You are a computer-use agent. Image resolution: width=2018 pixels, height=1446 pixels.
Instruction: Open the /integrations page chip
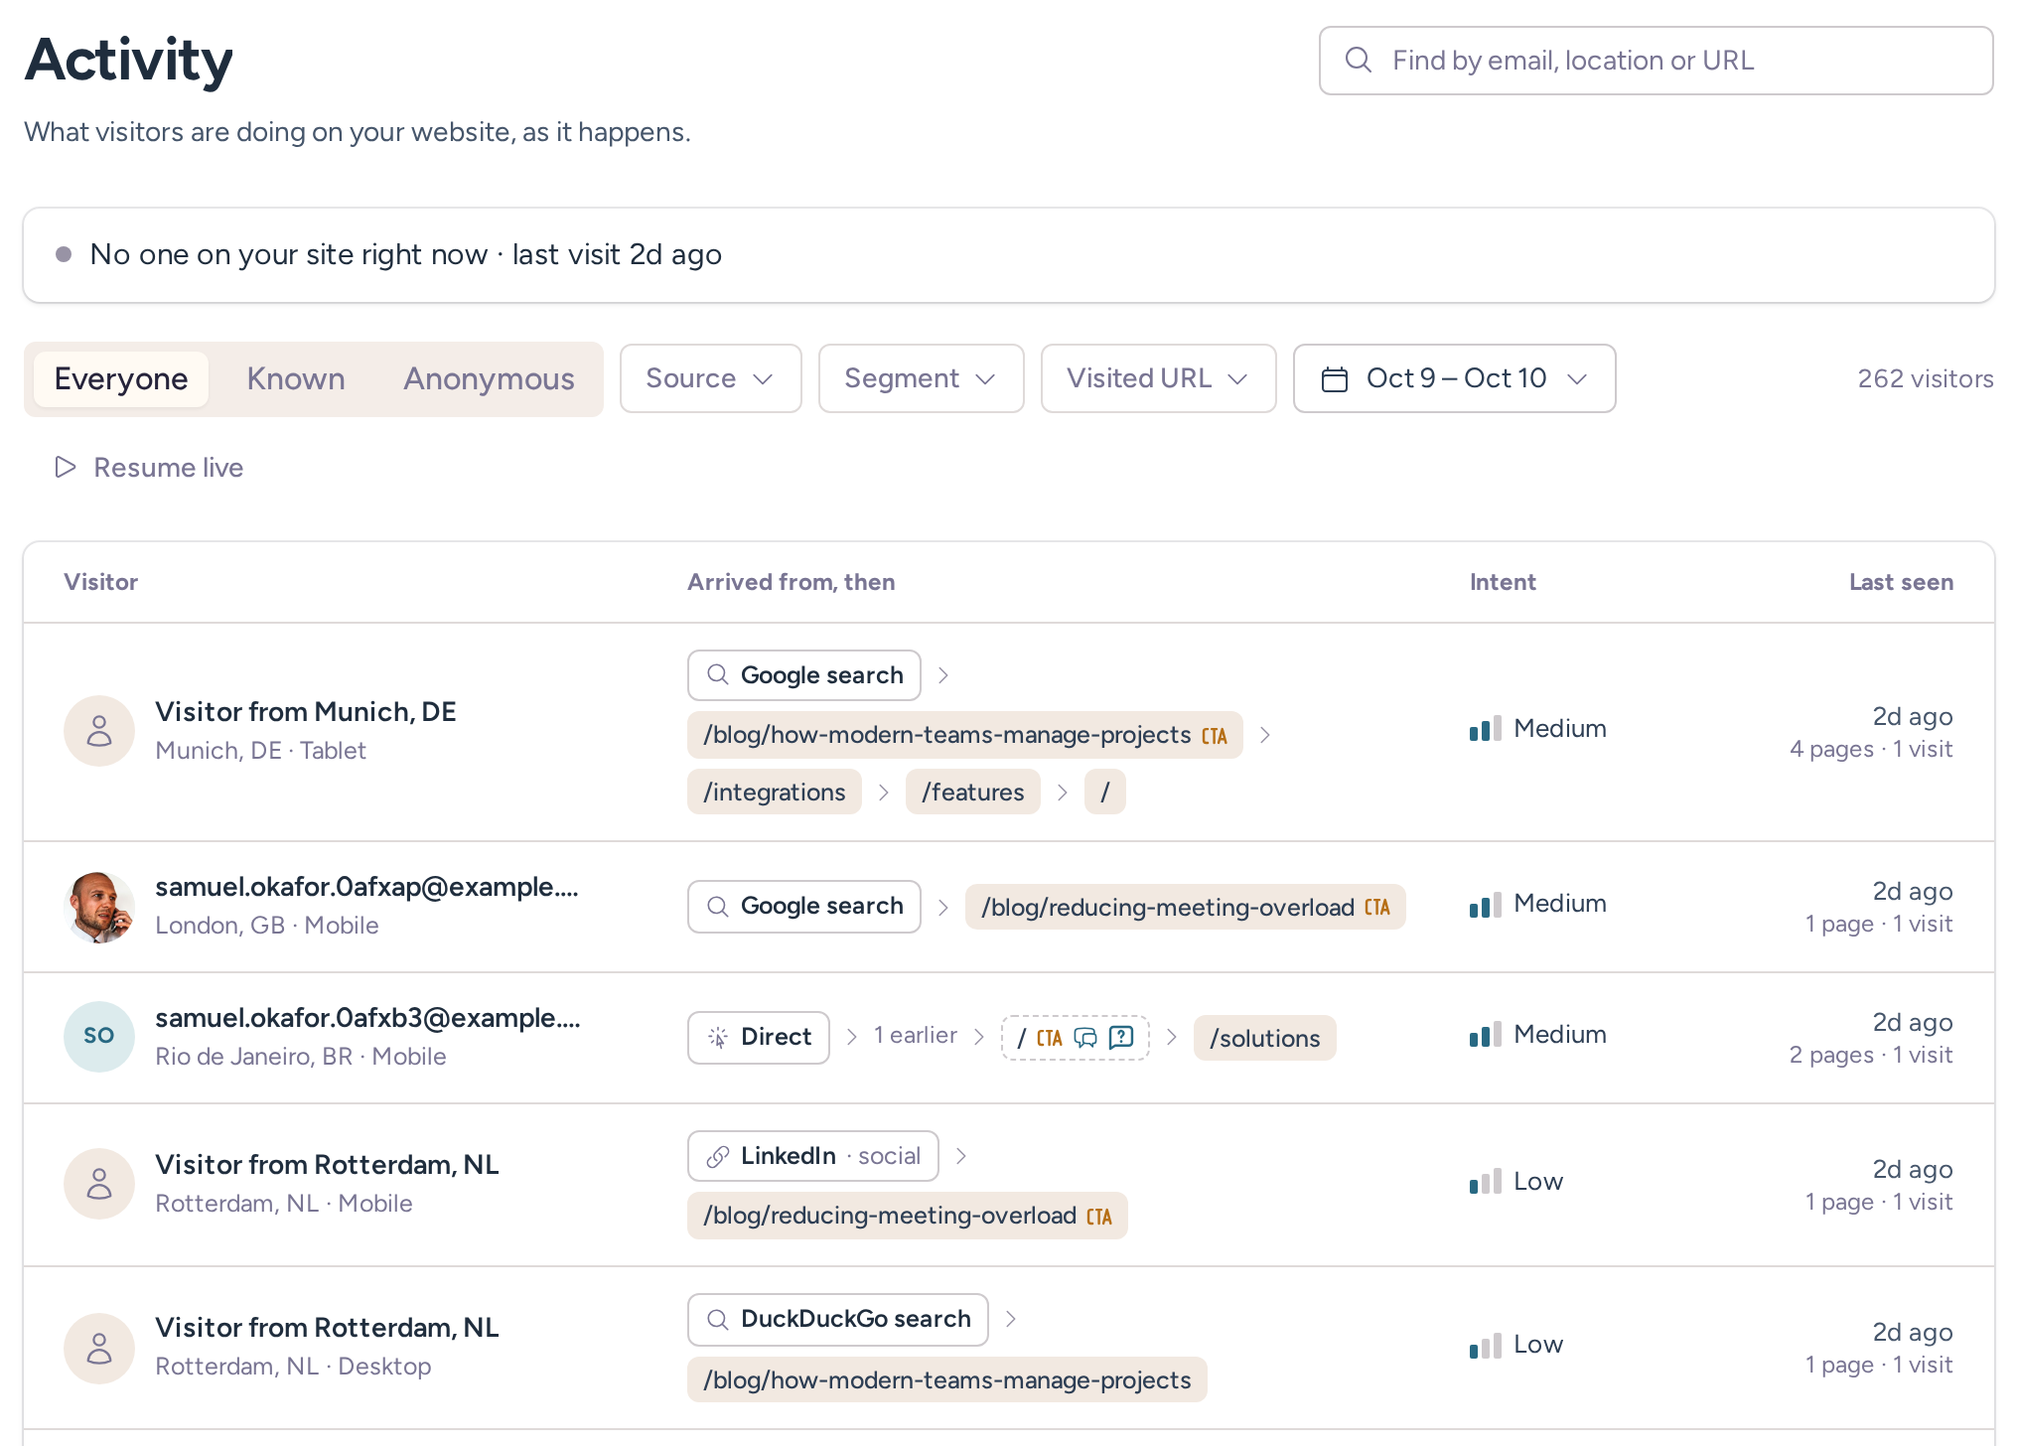(775, 793)
